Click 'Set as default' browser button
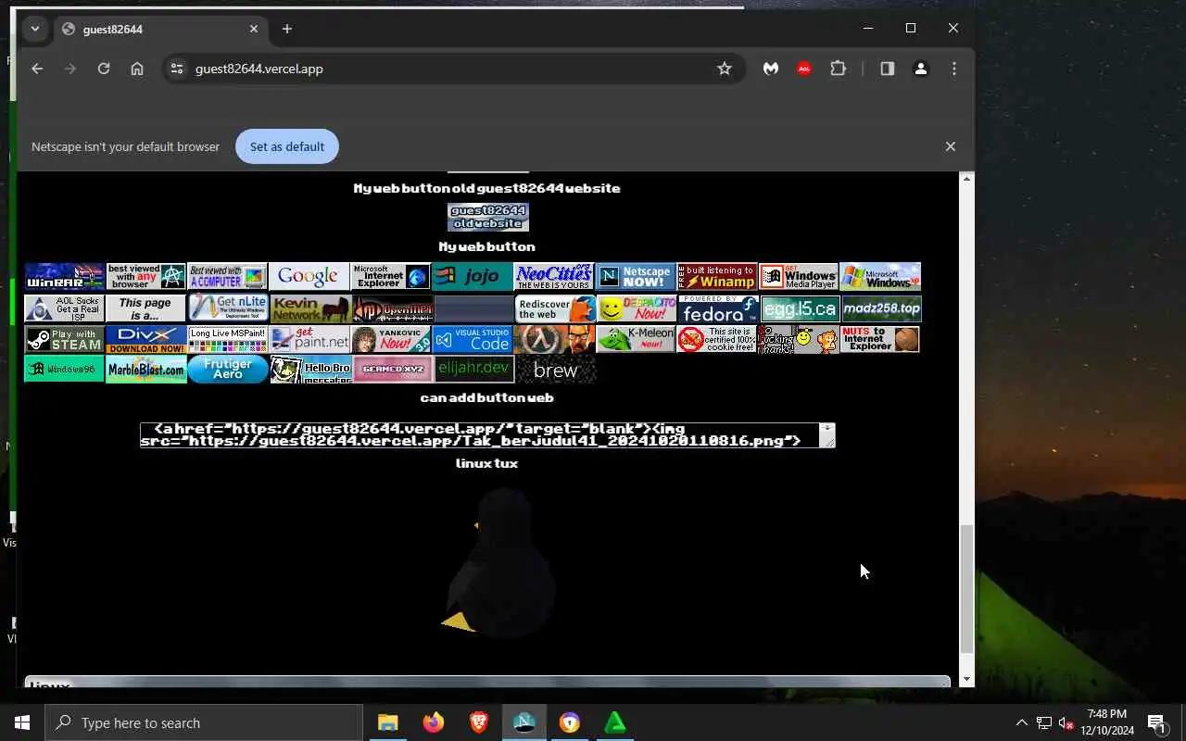The width and height of the screenshot is (1186, 741). coord(287,146)
